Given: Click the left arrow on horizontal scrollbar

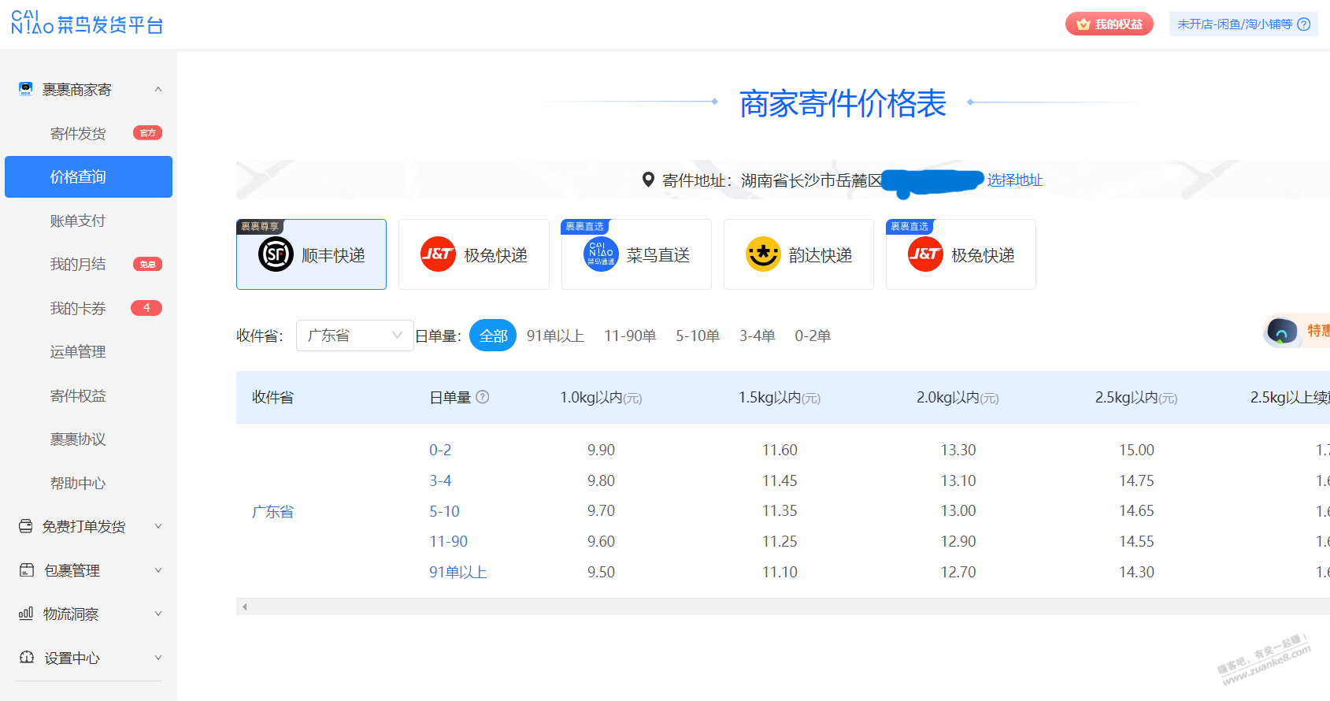Looking at the screenshot, I should 245,606.
